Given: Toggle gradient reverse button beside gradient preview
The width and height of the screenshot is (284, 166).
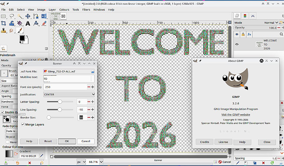Looking at the screenshot, I should point(16,154).
